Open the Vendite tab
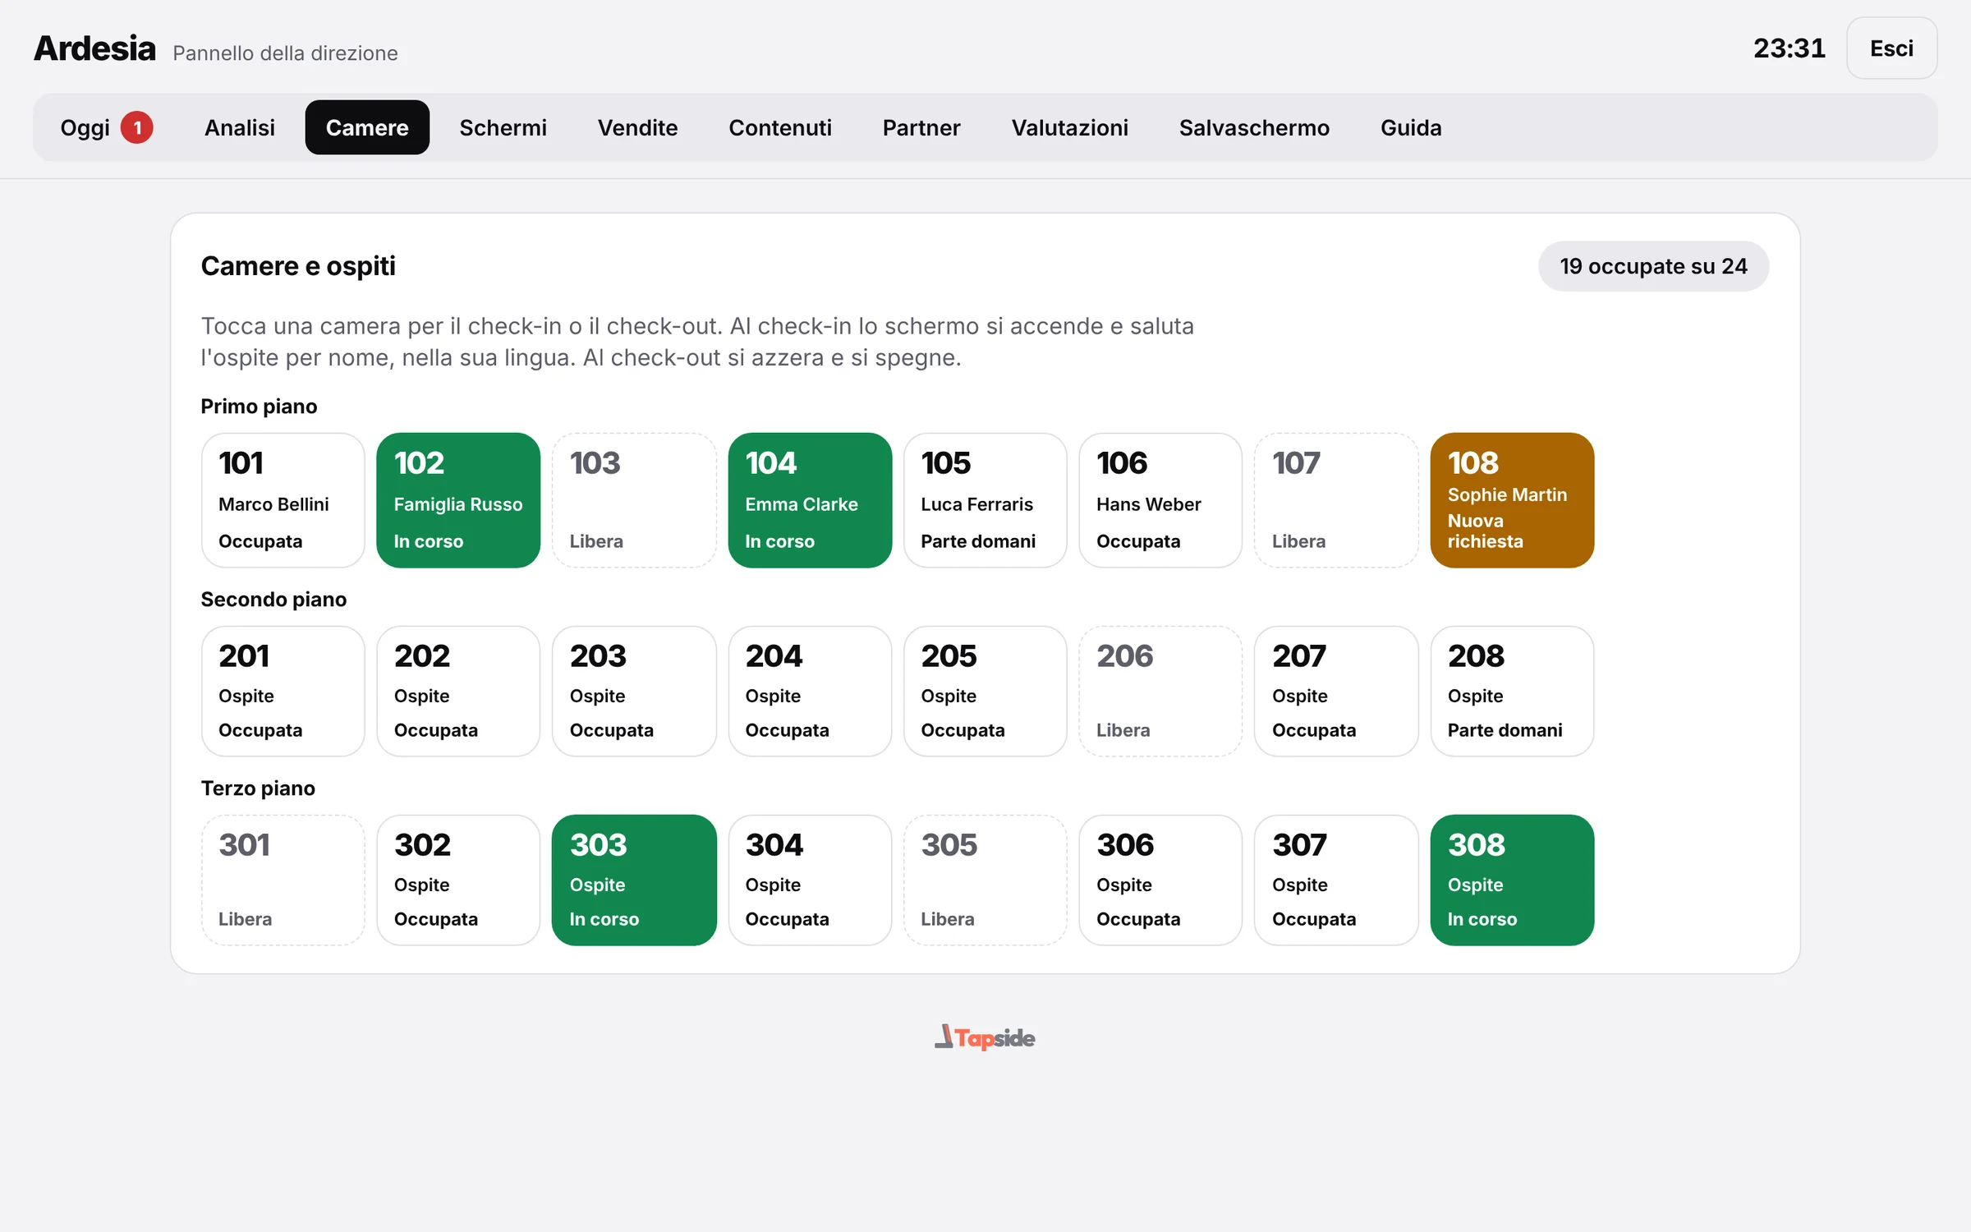This screenshot has width=1971, height=1232. click(x=637, y=127)
